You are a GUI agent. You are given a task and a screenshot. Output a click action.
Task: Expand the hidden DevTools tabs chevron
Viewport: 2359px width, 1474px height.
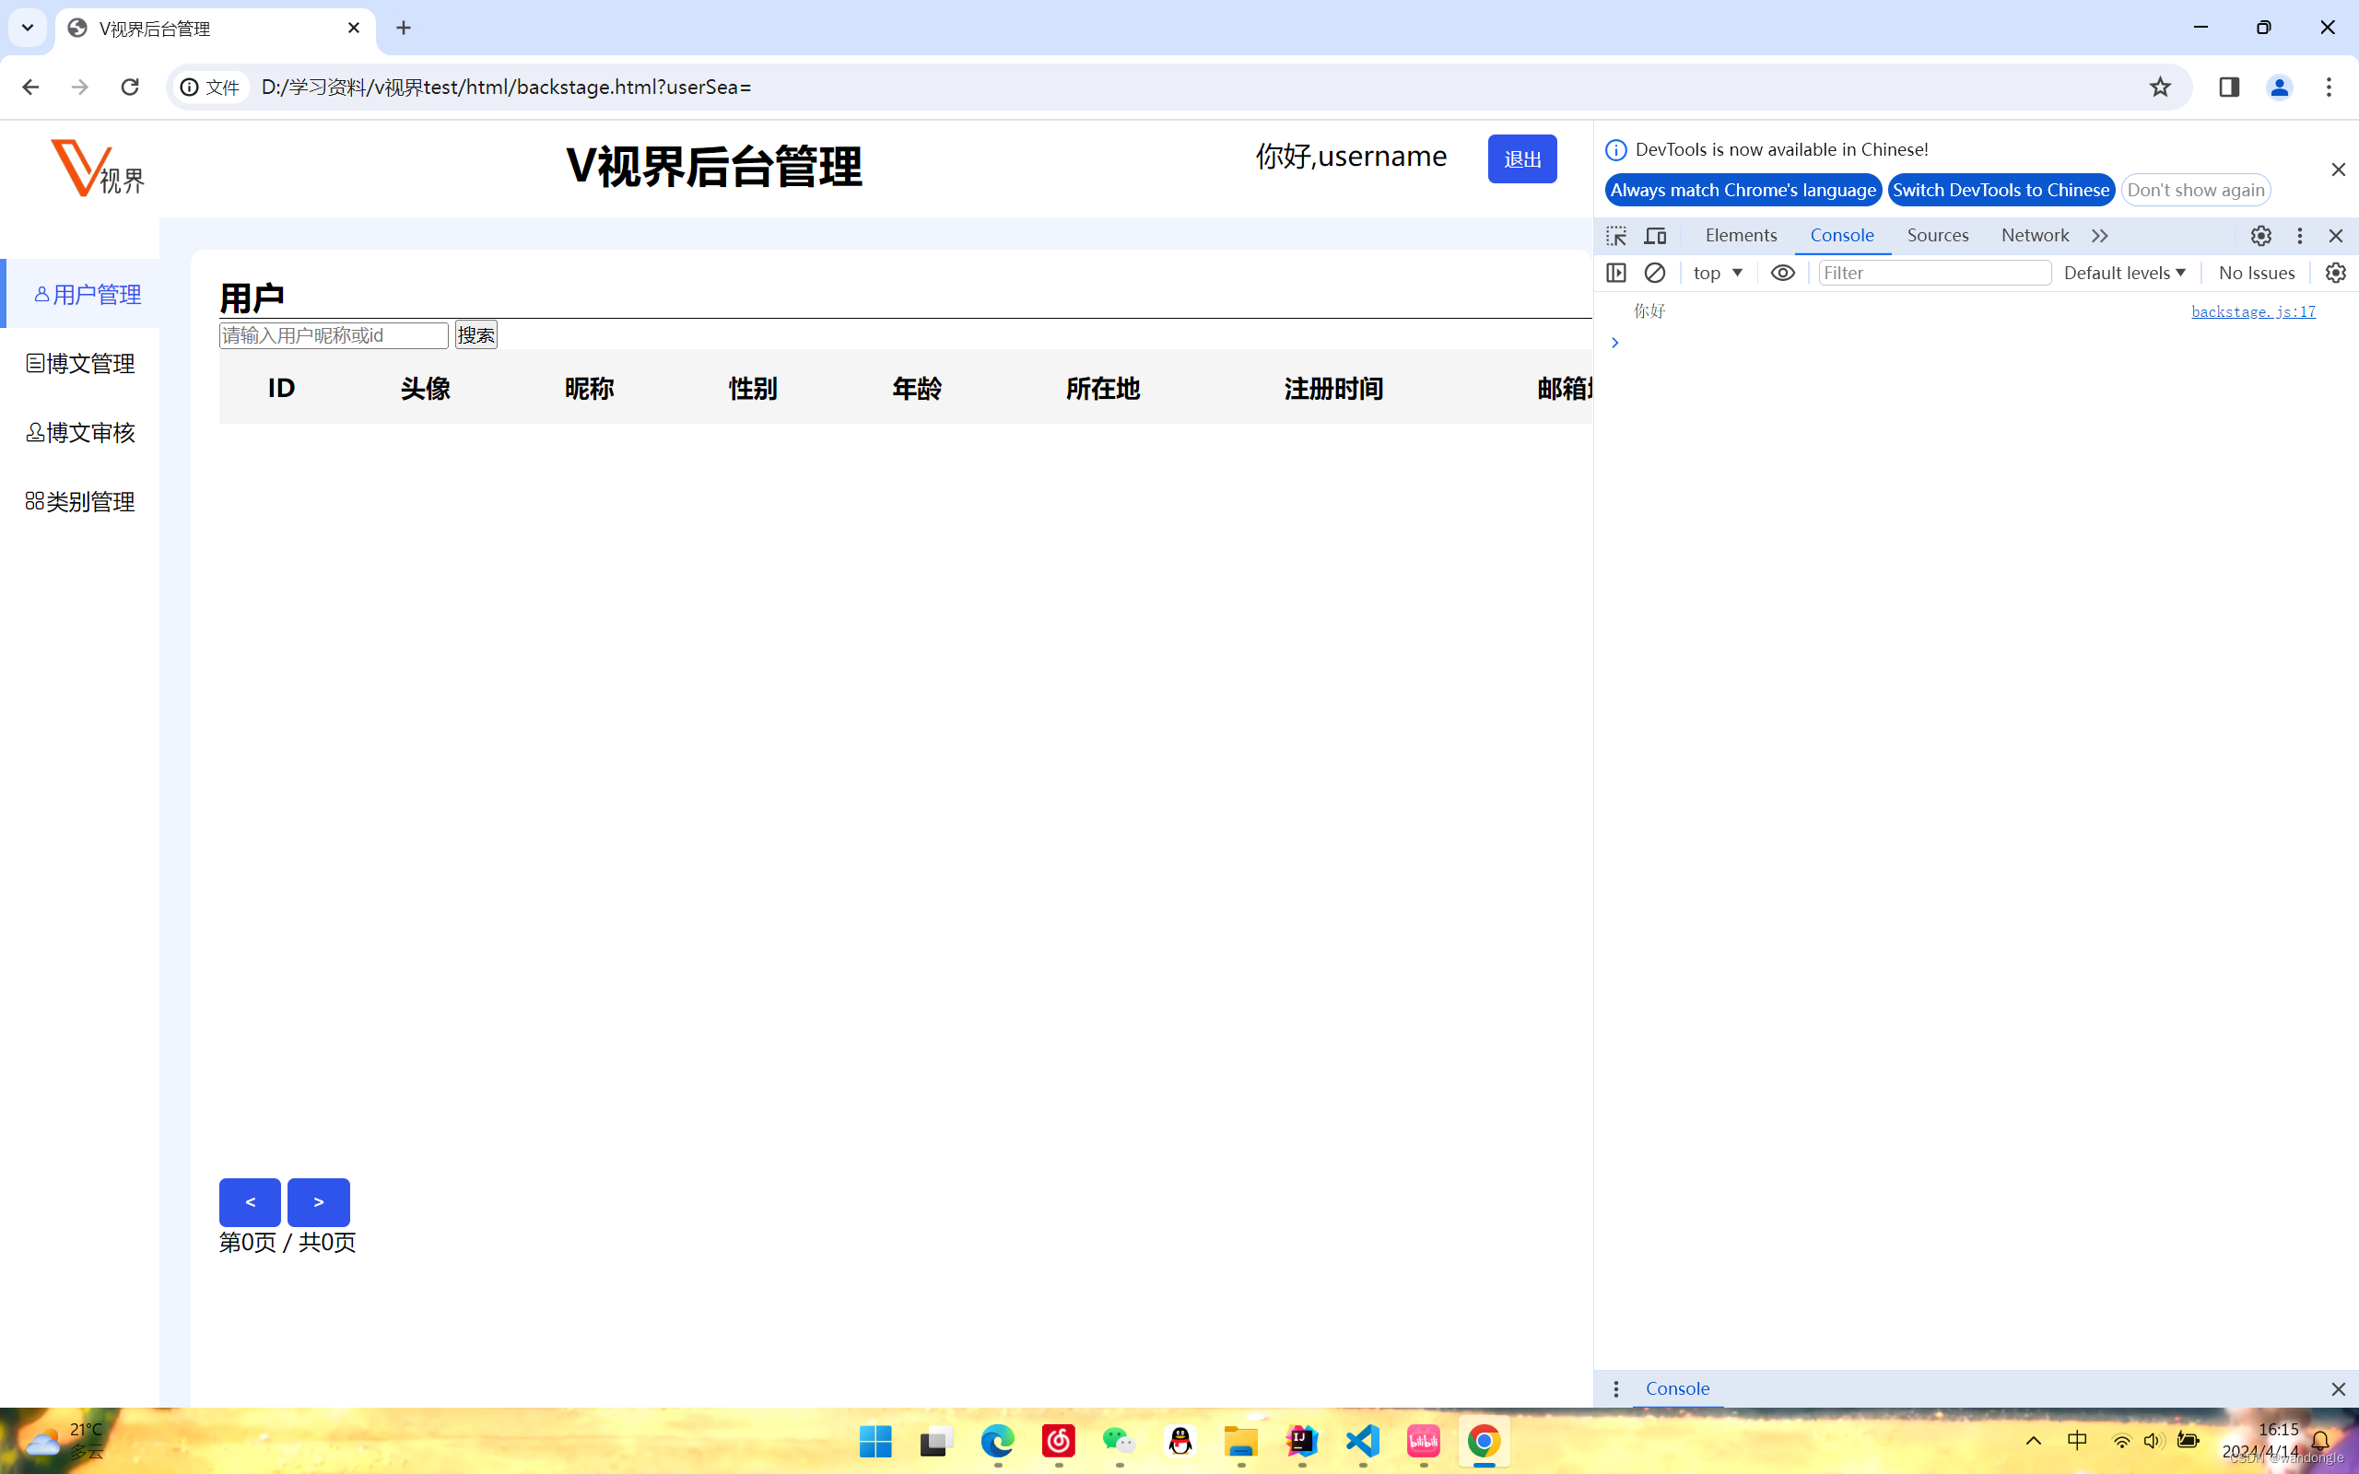pos(2099,235)
